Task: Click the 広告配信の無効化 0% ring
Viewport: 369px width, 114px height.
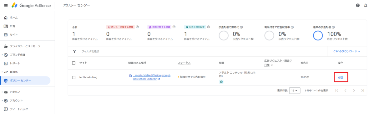Action: 224,36
